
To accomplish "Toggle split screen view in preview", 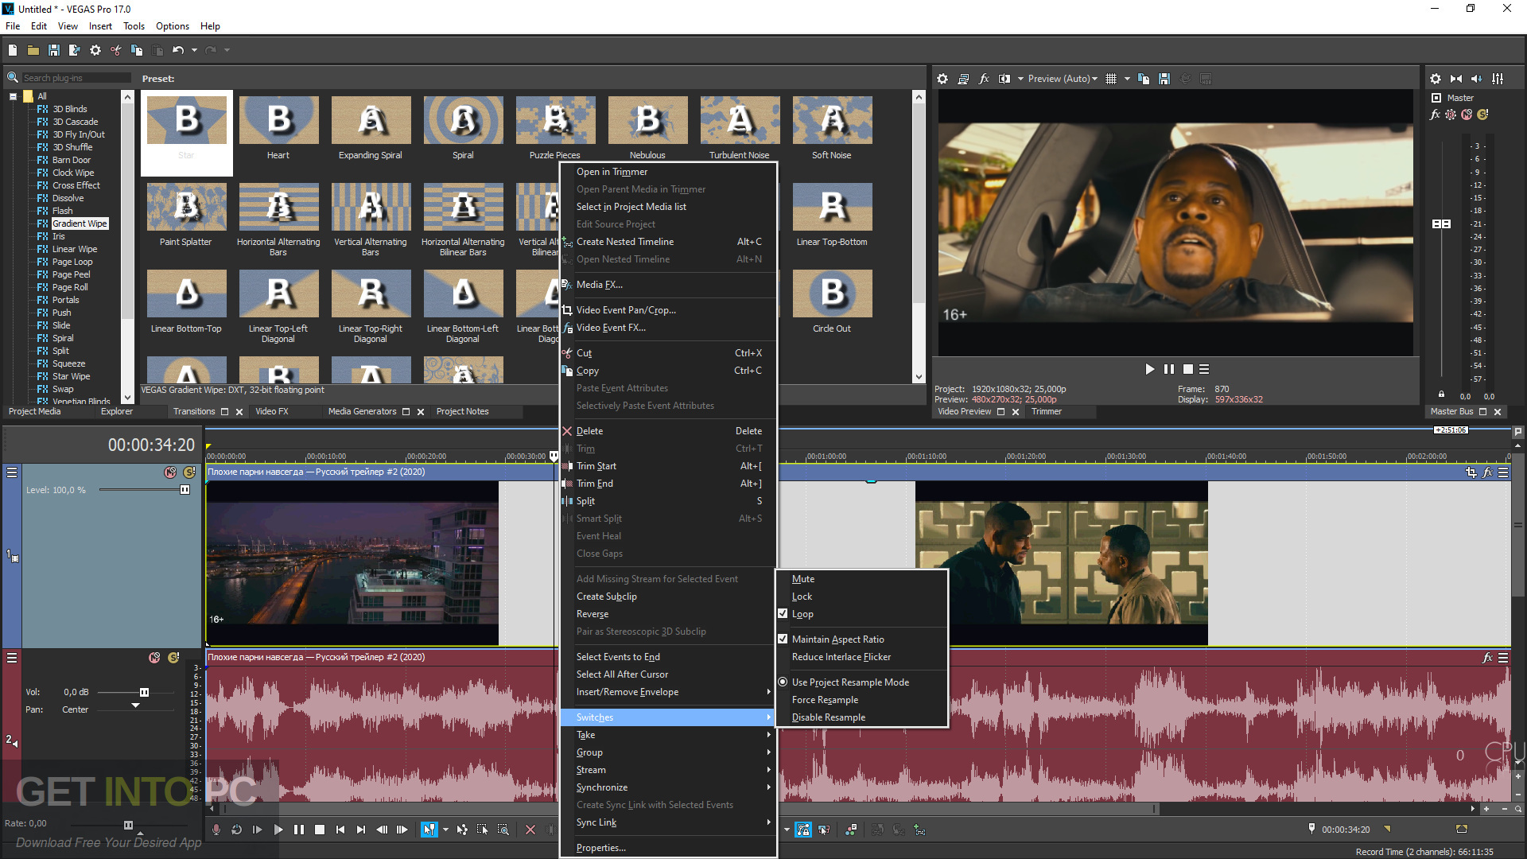I will [x=1004, y=79].
